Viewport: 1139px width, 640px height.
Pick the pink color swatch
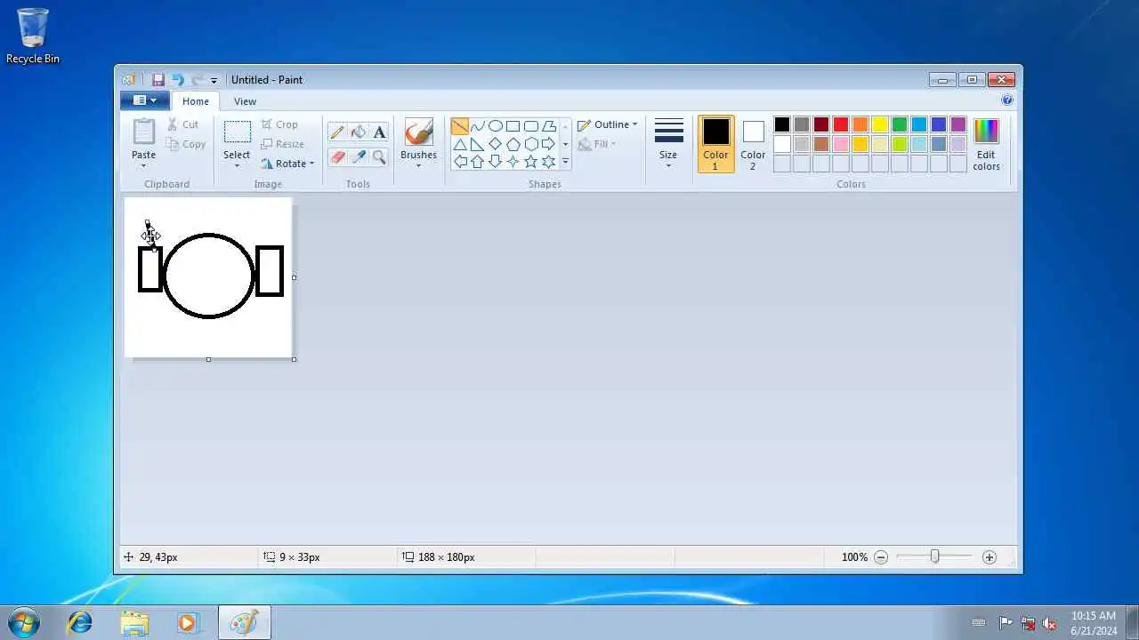(841, 144)
